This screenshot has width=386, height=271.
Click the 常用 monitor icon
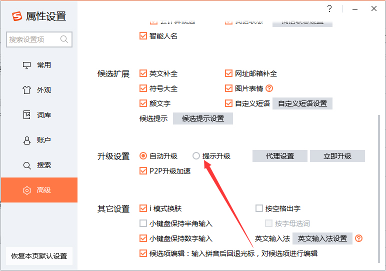coord(26,65)
